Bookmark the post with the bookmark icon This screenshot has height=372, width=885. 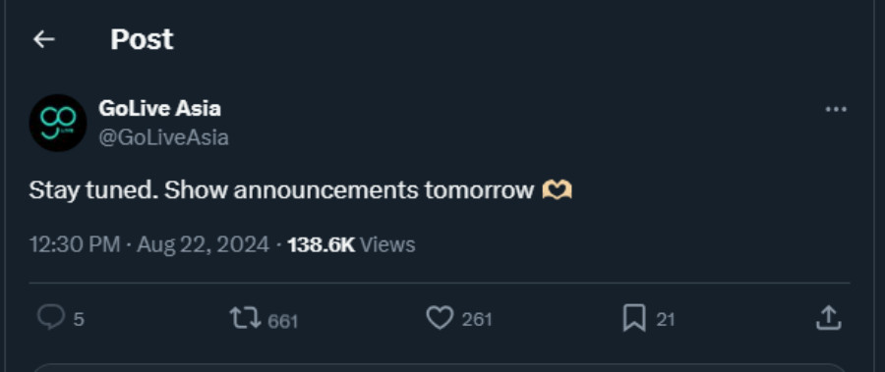[x=634, y=318]
